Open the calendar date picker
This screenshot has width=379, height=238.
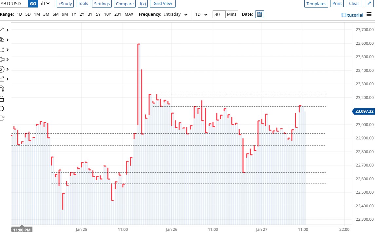click(x=259, y=14)
